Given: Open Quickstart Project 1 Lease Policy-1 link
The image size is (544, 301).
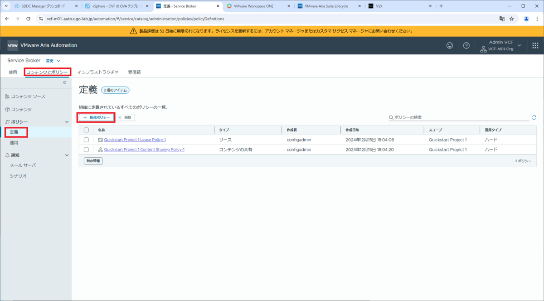Looking at the screenshot, I should coord(135,140).
